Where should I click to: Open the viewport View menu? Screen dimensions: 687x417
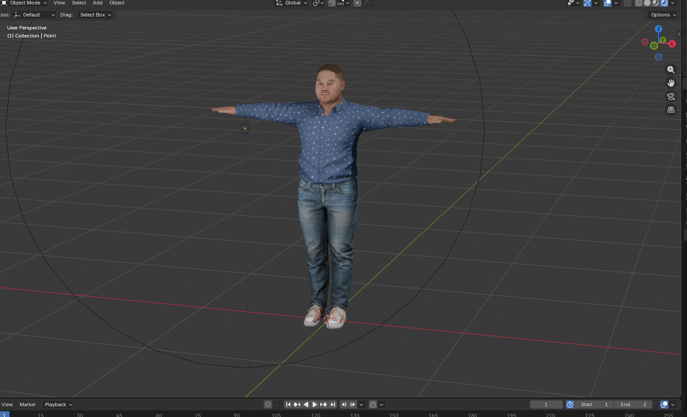point(59,3)
